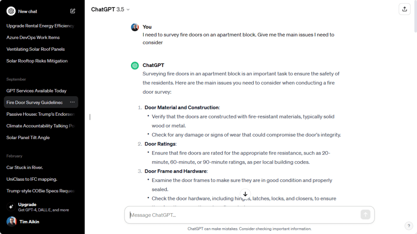
Task: Select the Solar Panel Tilt Angle chat
Action: (28, 137)
